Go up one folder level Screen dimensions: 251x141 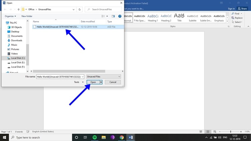click(x=19, y=9)
